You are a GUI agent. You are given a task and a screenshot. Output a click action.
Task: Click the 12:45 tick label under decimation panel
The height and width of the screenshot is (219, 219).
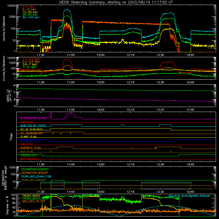tap(190, 192)
